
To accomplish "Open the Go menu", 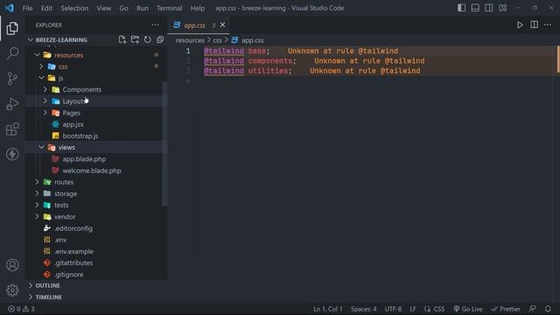I will point(123,8).
